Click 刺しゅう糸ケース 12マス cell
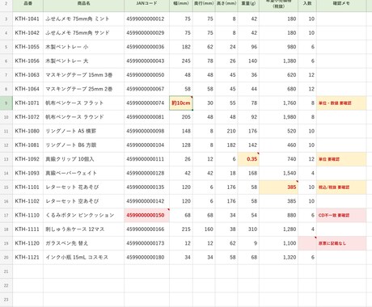The image size is (372, 307). click(83, 229)
